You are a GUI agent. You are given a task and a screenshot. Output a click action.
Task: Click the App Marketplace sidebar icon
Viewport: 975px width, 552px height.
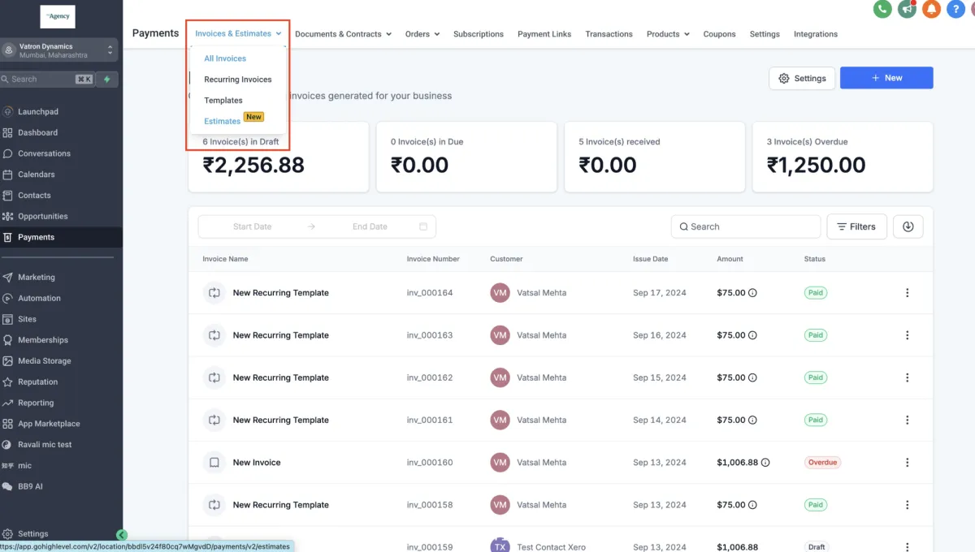click(8, 424)
